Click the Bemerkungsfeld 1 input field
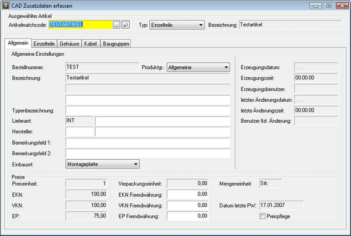Viewport: 351px width, 236px height. tap(148, 143)
